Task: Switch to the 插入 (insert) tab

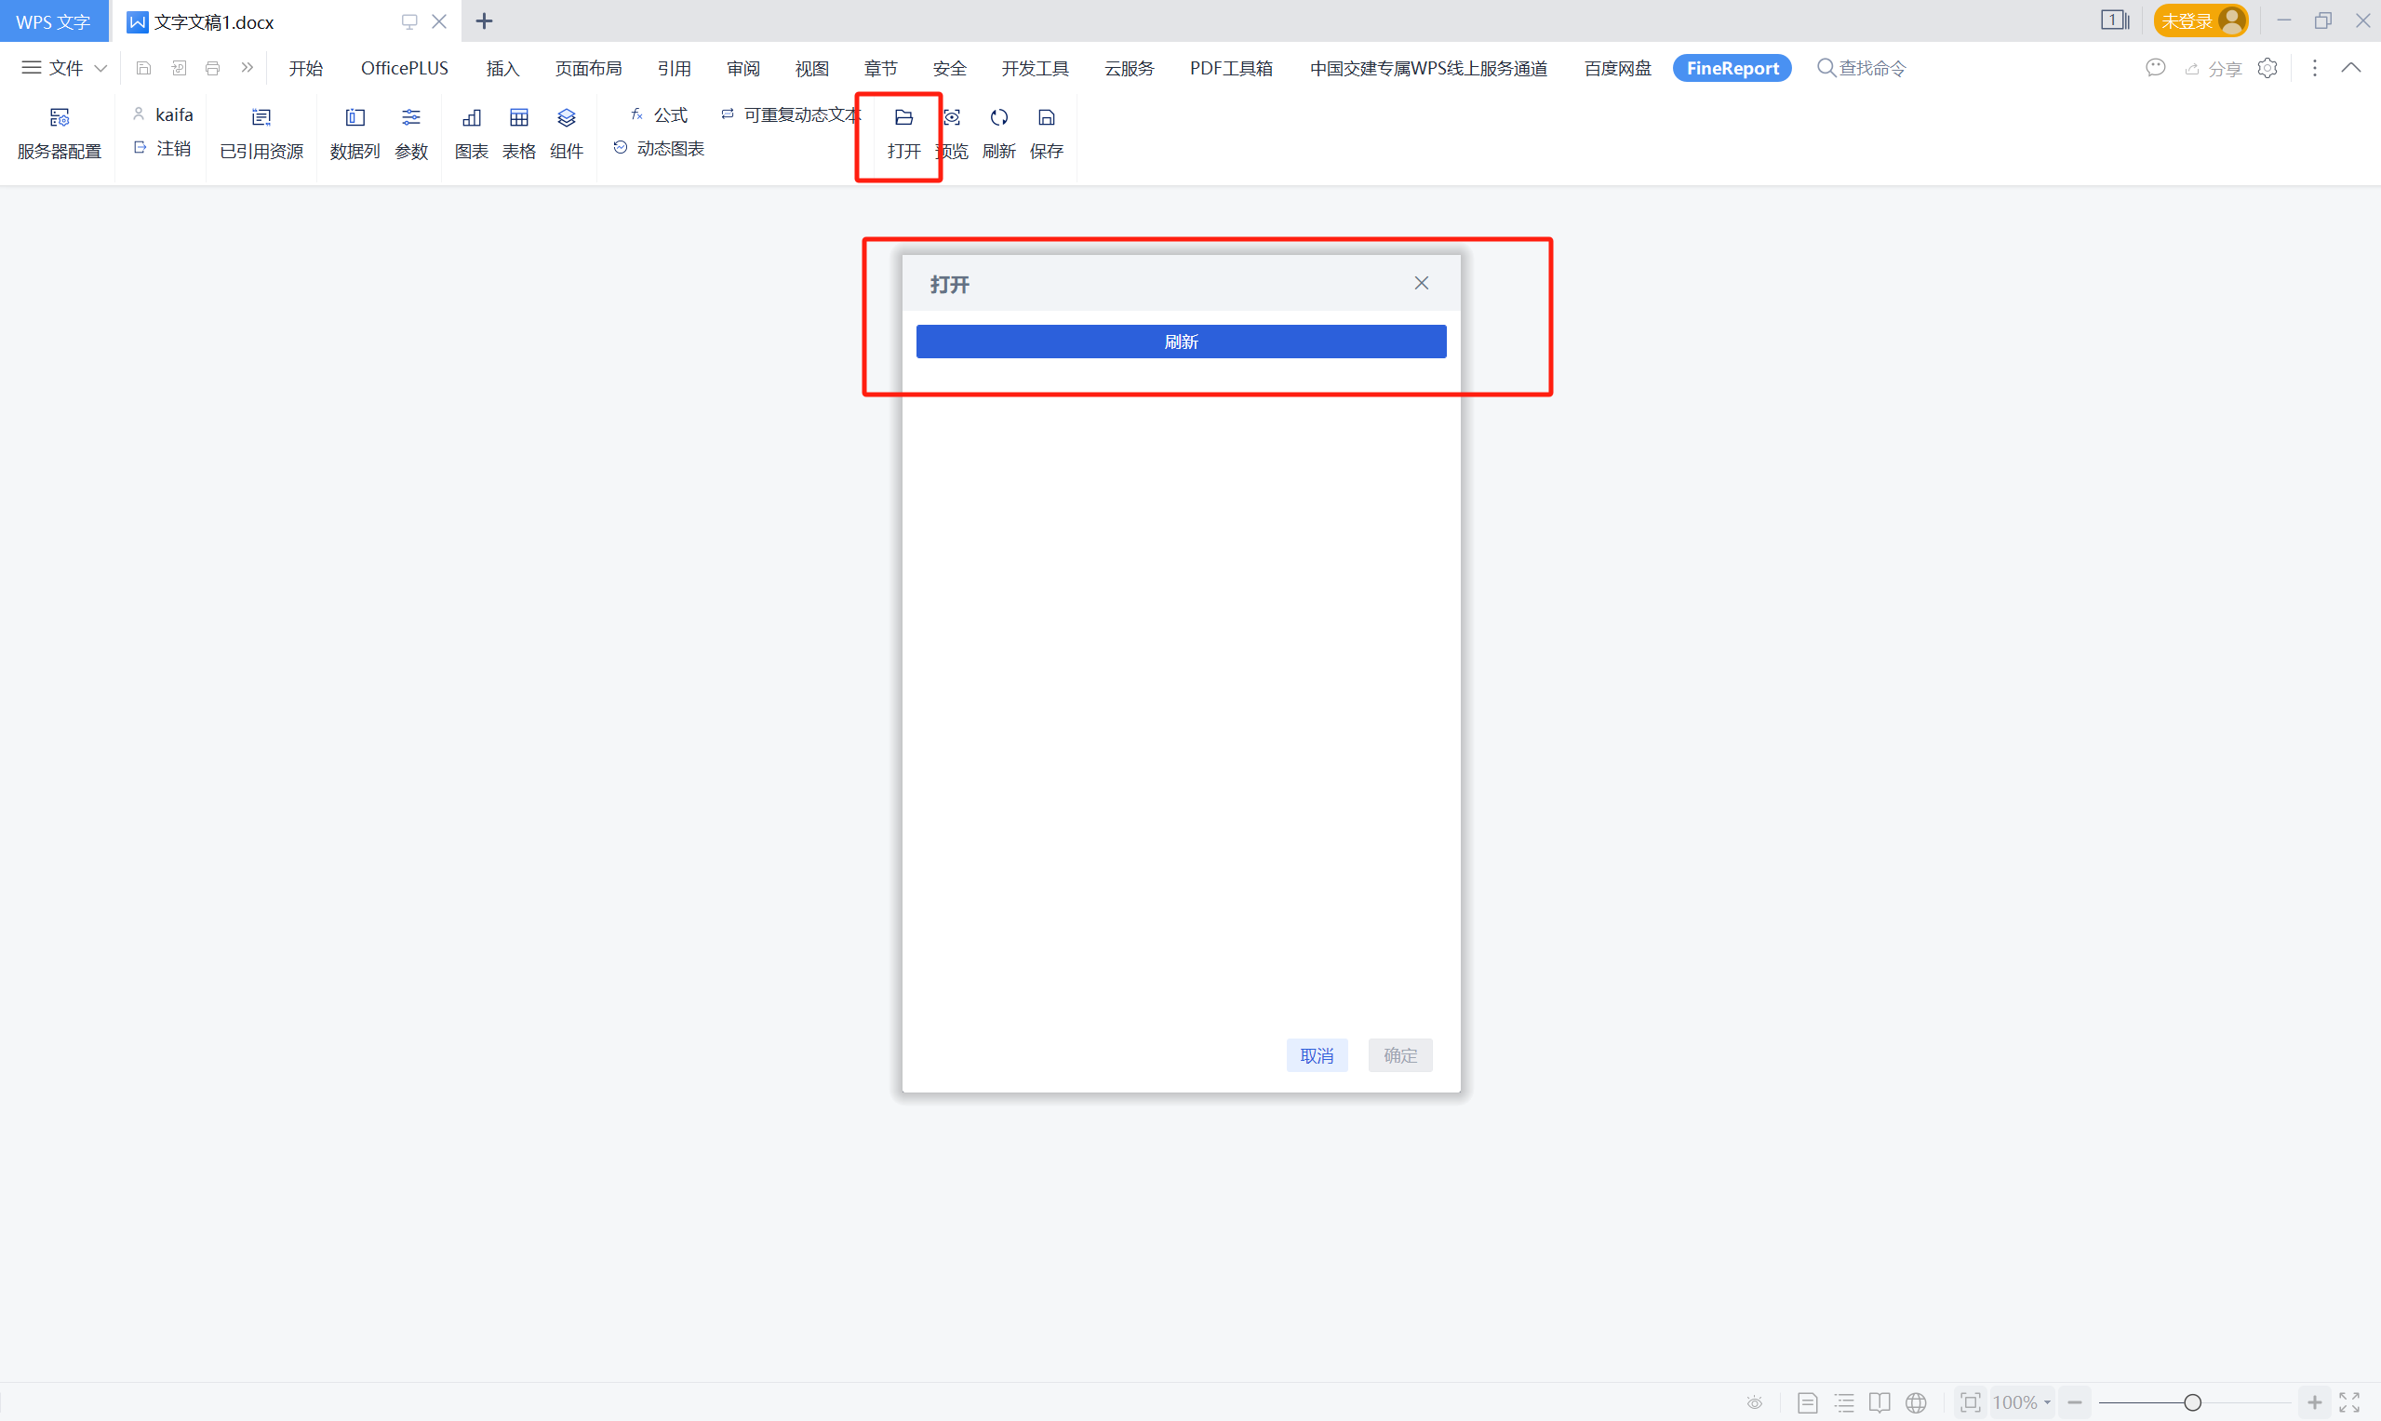Action: click(x=502, y=68)
